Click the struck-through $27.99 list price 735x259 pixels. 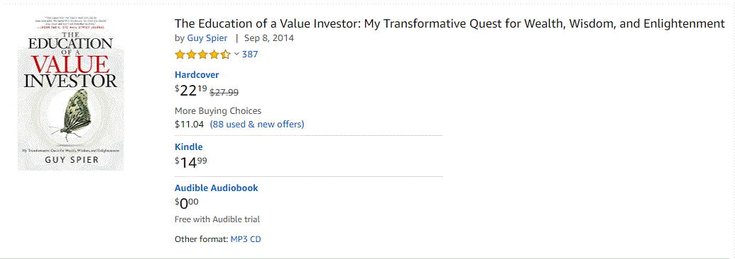224,92
